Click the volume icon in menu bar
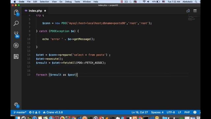 click(x=148, y=2)
